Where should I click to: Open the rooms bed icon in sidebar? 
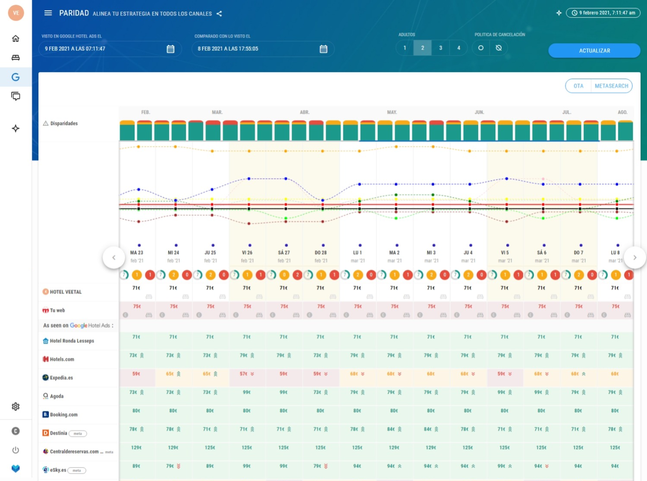[16, 58]
